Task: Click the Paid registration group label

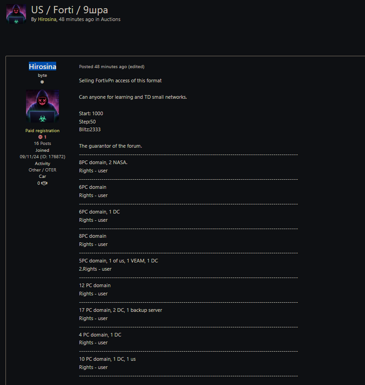Action: 42,131
